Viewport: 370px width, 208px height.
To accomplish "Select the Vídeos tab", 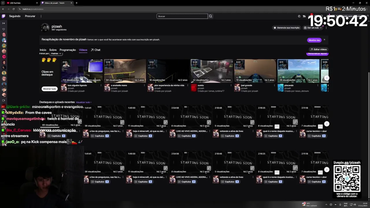I will (x=83, y=50).
